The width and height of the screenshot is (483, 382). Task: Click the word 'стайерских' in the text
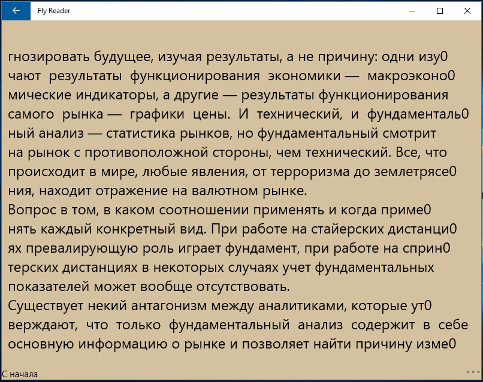pos(347,229)
